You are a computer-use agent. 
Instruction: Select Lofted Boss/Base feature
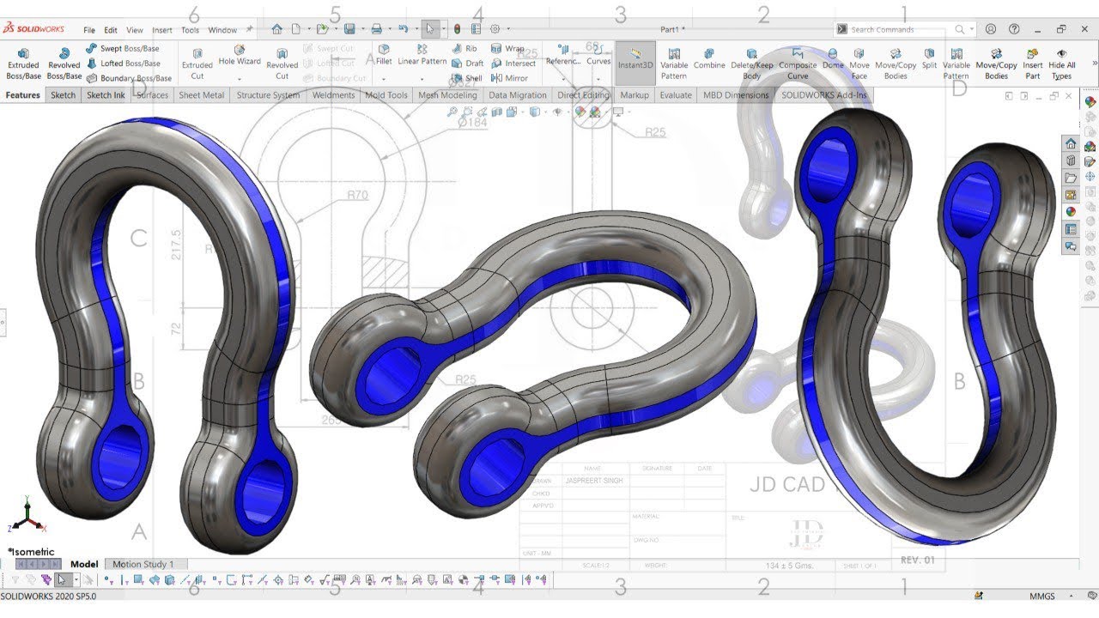[123, 64]
